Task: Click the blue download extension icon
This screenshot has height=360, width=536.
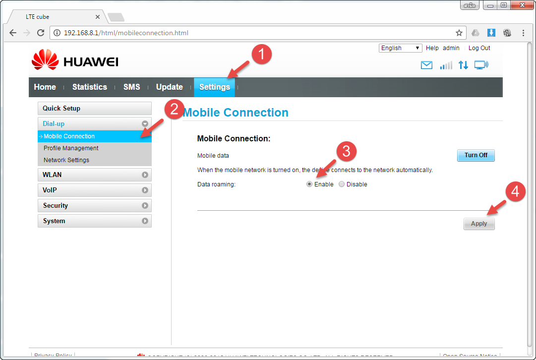Action: (491, 33)
